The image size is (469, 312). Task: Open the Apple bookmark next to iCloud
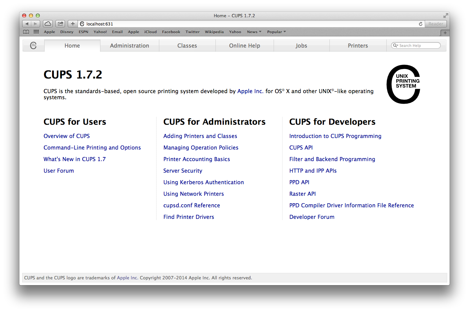point(133,32)
